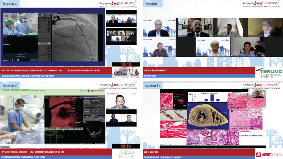The width and height of the screenshot is (283, 159).
Task: Click the 00:00 countdown timer
Action: 126,65
